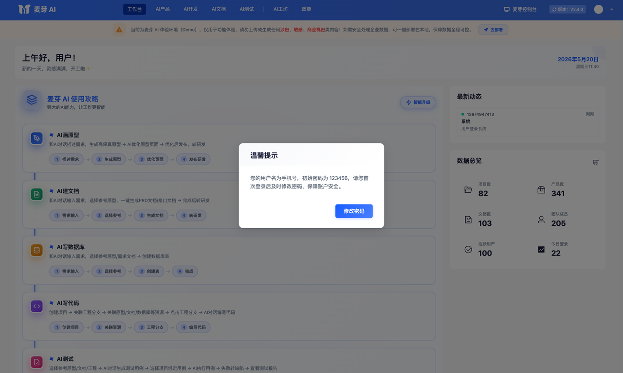Click the 团队成员 person icon
Screen dimensions: 623x373
(541, 220)
